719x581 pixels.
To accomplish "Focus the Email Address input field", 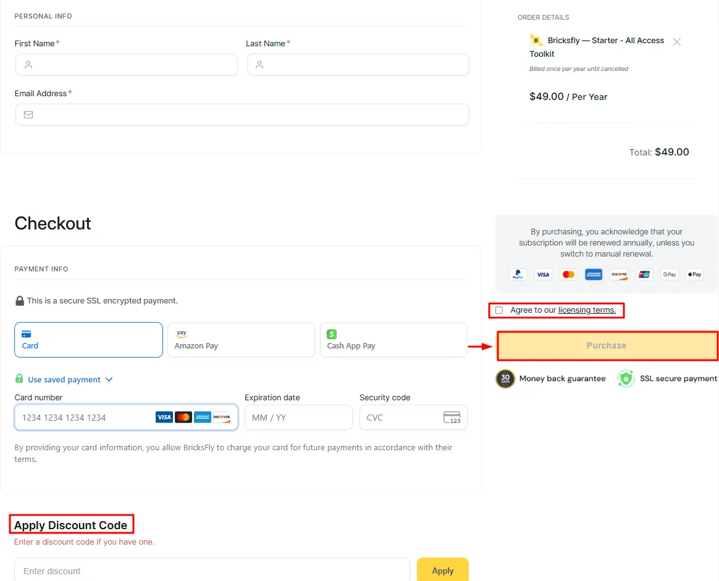I will [x=242, y=115].
